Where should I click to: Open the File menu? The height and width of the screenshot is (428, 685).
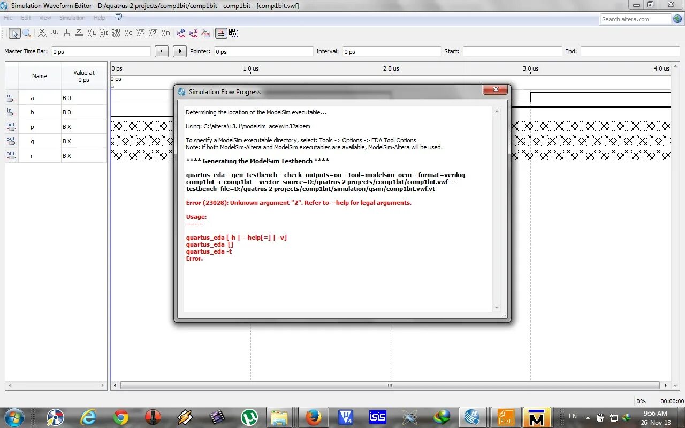pos(8,18)
